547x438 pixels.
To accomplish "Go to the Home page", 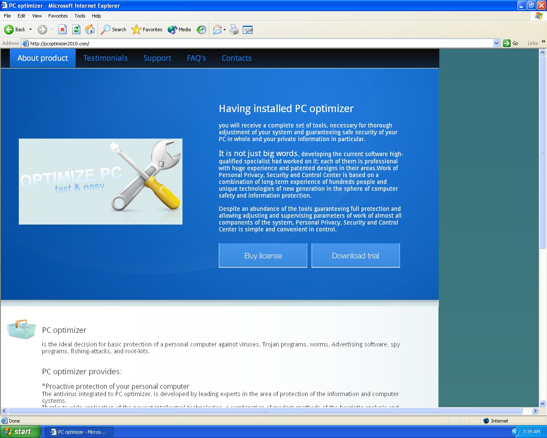I will (x=90, y=30).
